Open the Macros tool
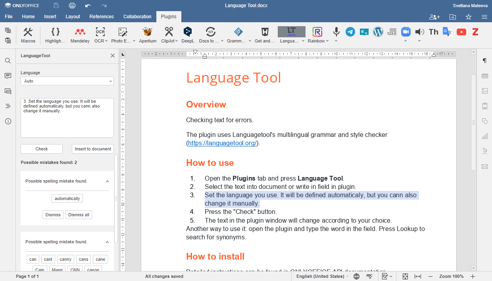Viewport: 492px width, 281px height. point(28,35)
